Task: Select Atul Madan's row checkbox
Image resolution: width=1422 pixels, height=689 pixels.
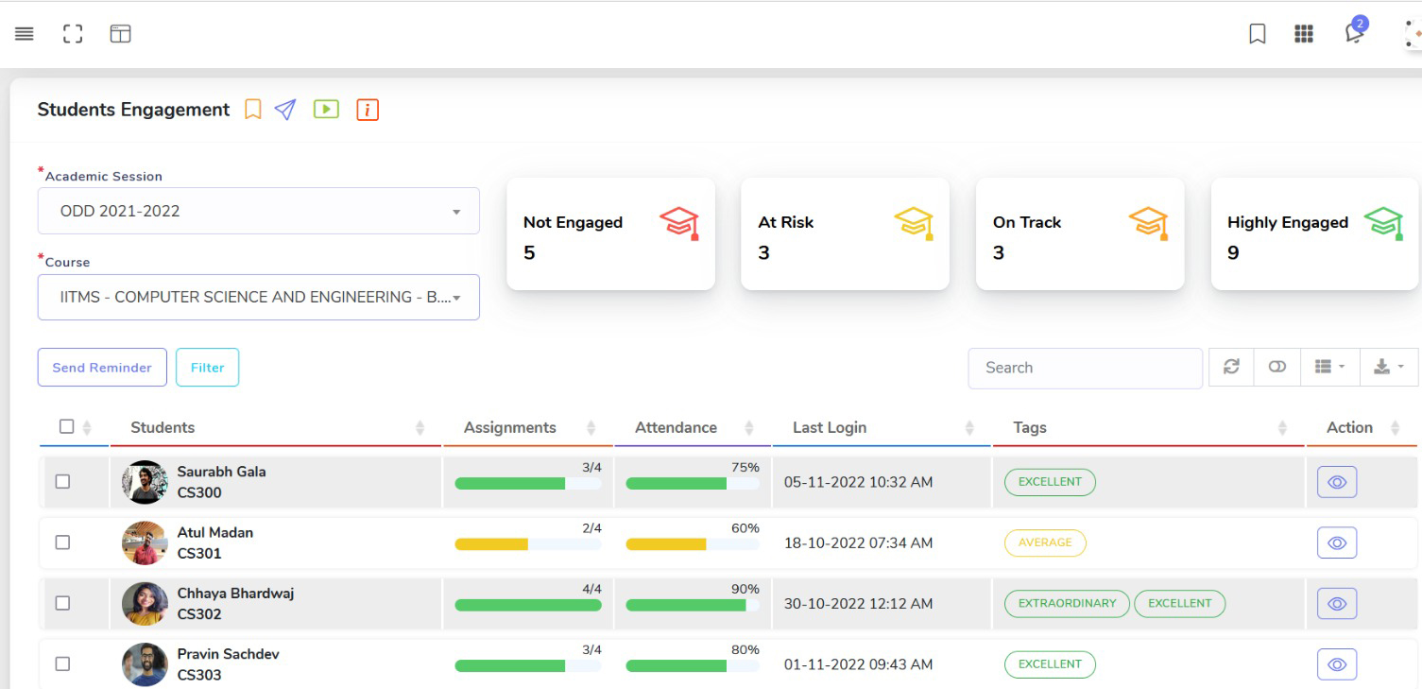Action: (62, 543)
